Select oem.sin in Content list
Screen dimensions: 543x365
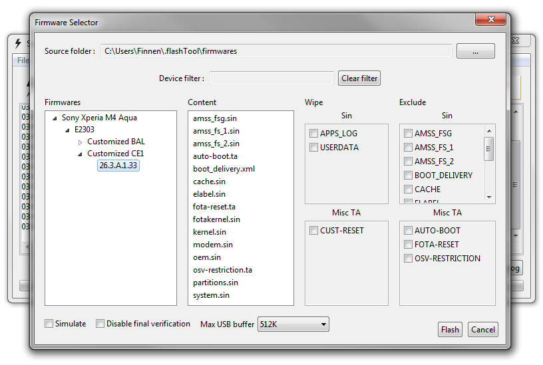tap(207, 257)
